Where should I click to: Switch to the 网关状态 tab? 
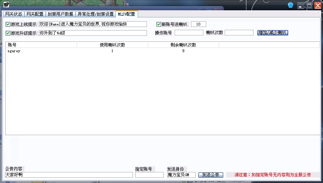(x=13, y=14)
